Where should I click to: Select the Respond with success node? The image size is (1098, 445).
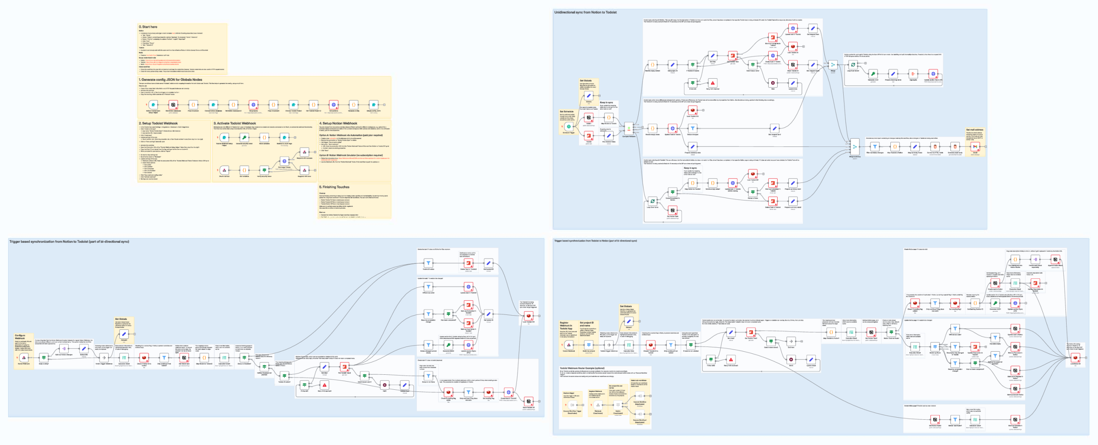pos(305,152)
